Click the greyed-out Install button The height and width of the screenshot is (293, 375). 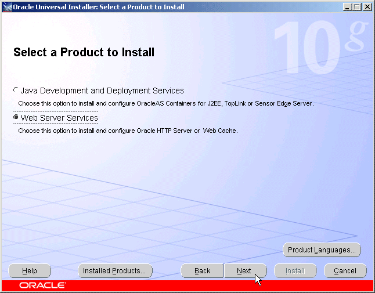tap(295, 271)
